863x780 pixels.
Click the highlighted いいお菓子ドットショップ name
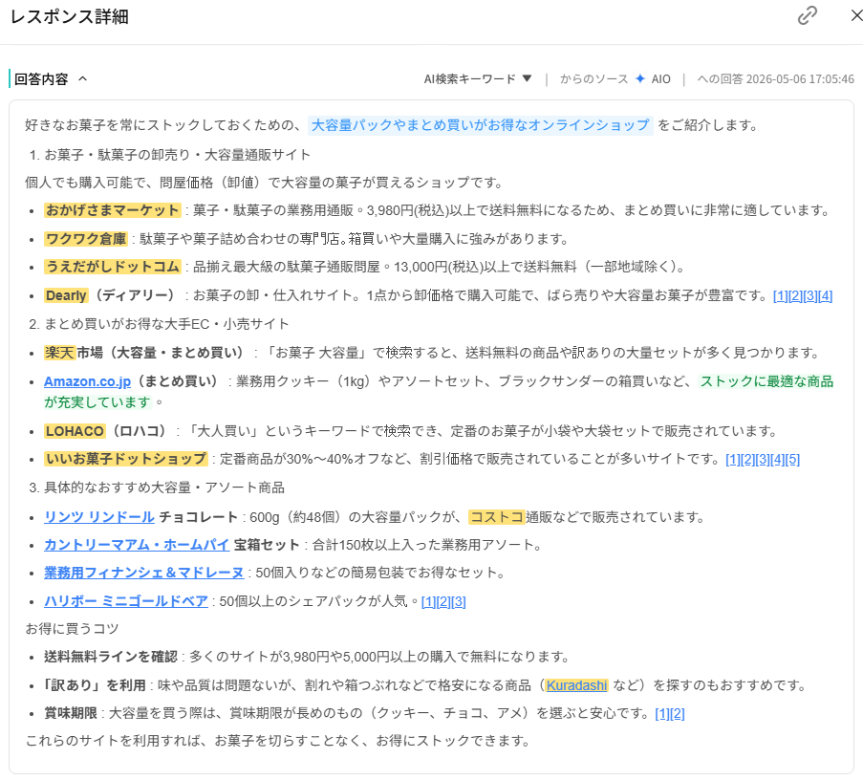[126, 459]
